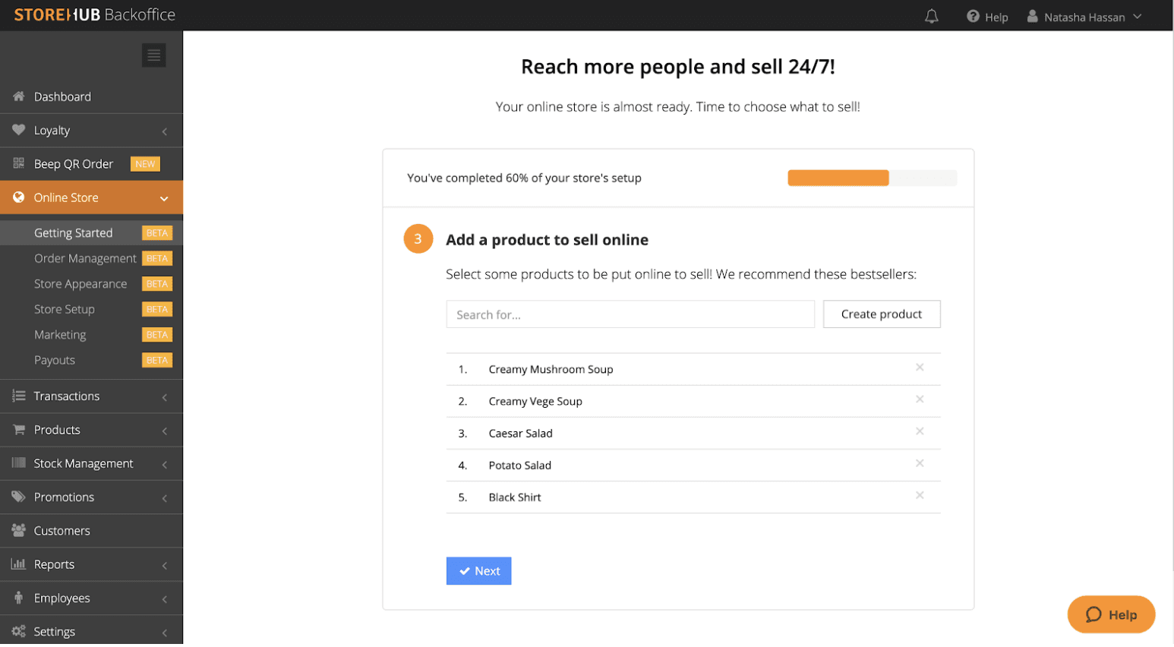Click the Create product button

click(881, 314)
